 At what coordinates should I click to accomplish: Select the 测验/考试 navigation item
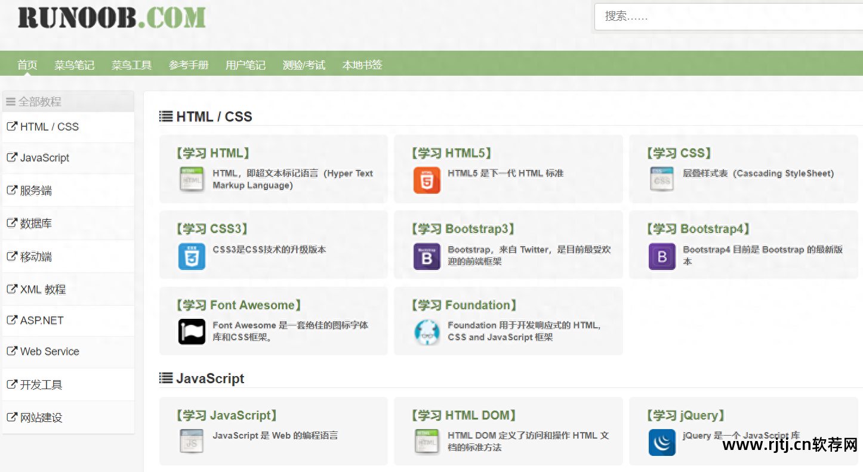pos(304,65)
